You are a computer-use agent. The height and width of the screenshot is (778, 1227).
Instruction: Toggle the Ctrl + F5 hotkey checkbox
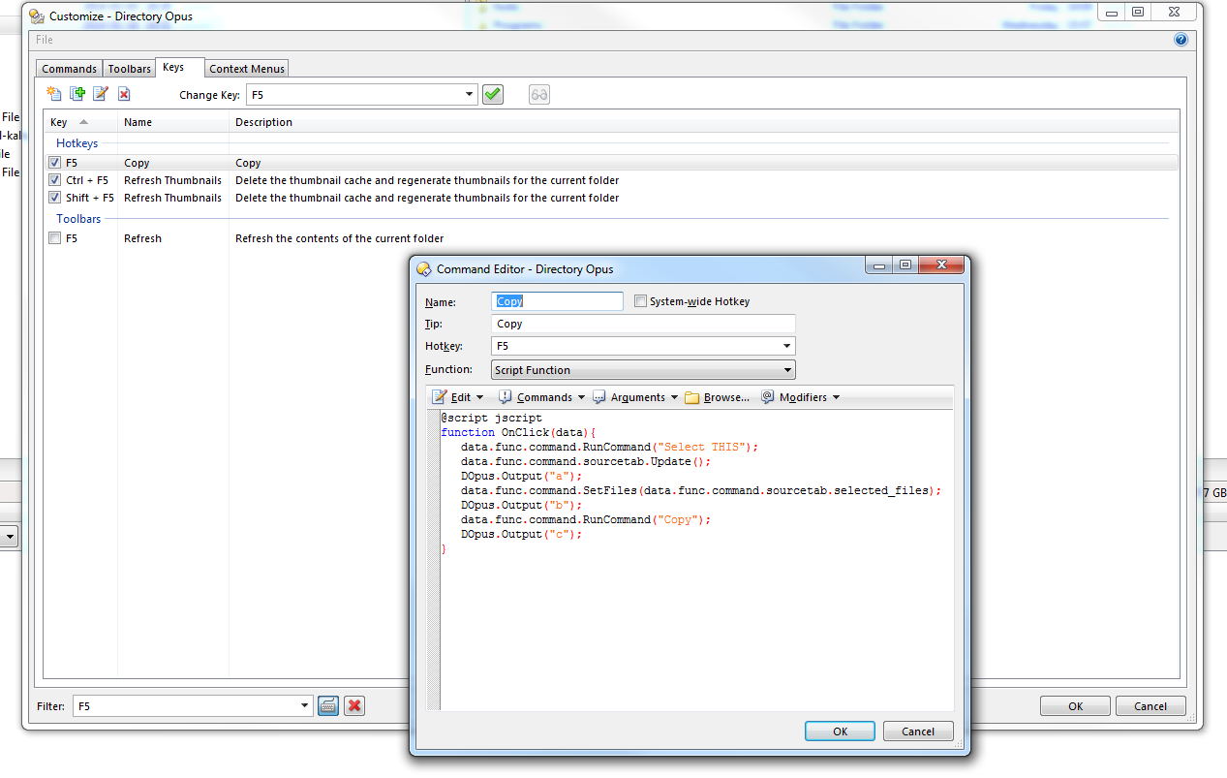[x=55, y=180]
